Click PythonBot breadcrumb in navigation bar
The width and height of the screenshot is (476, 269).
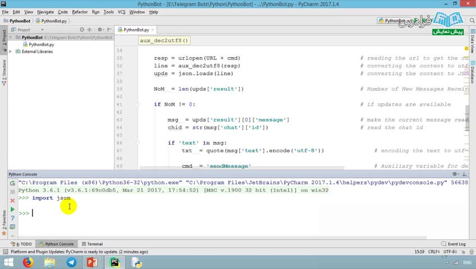click(17, 21)
